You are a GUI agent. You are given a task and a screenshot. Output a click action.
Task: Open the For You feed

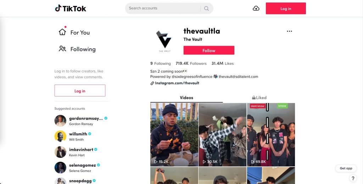(x=74, y=32)
